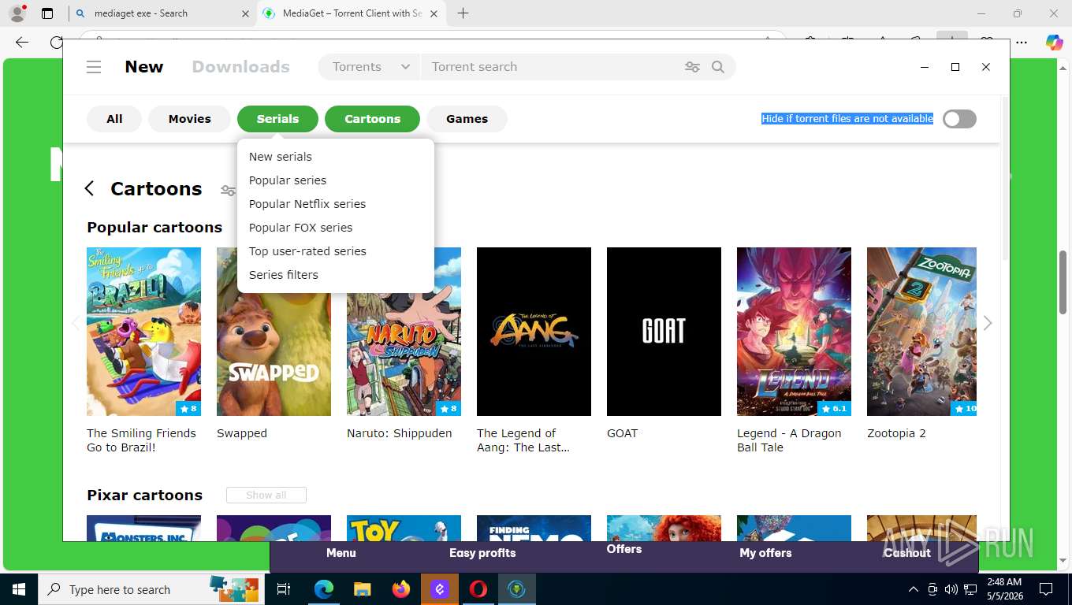The image size is (1072, 605).
Task: Choose Popular FOX series menu entry
Action: coord(335,228)
